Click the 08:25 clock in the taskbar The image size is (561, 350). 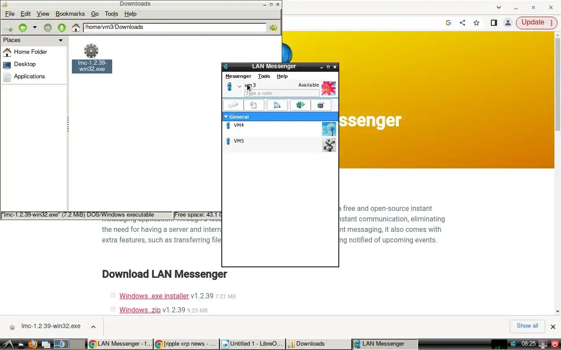(x=529, y=344)
